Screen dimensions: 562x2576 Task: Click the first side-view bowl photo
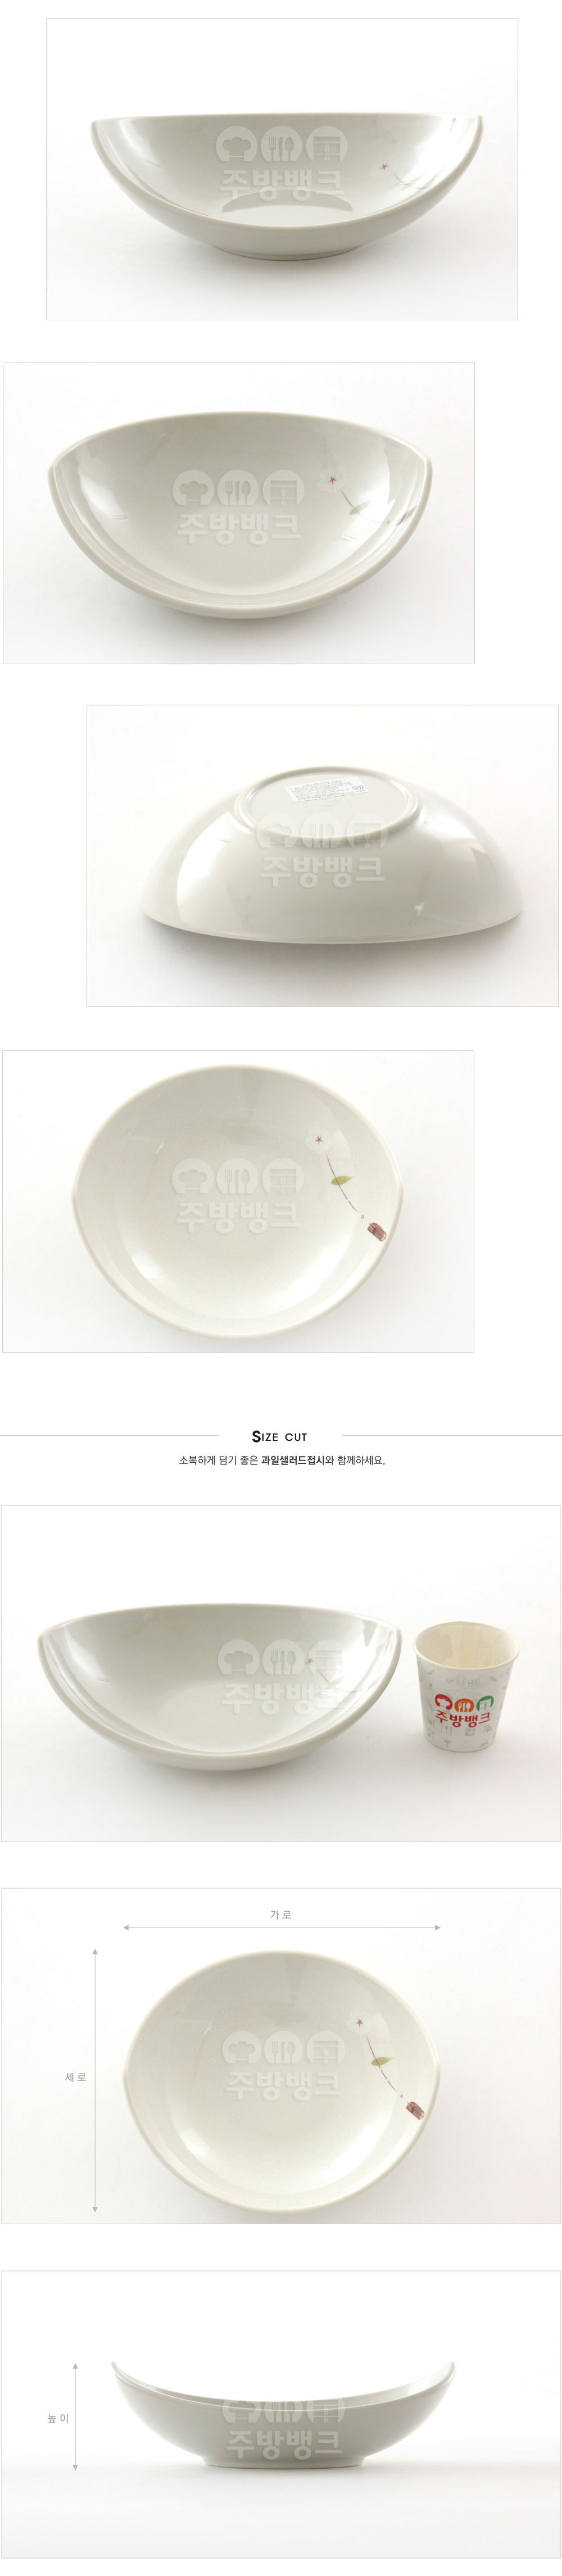click(x=282, y=169)
